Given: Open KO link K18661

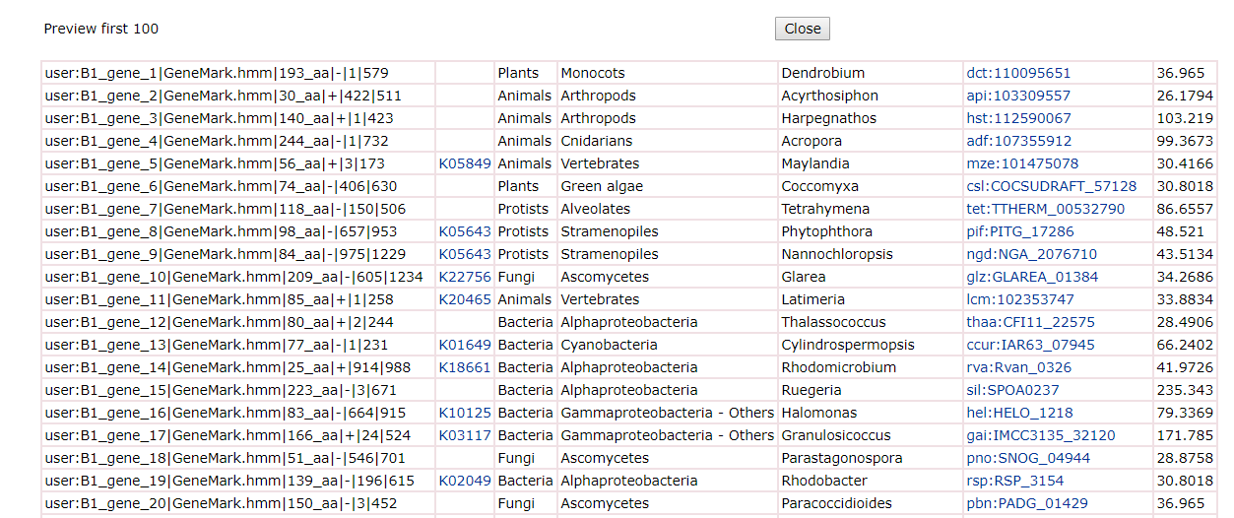Looking at the screenshot, I should tap(465, 367).
